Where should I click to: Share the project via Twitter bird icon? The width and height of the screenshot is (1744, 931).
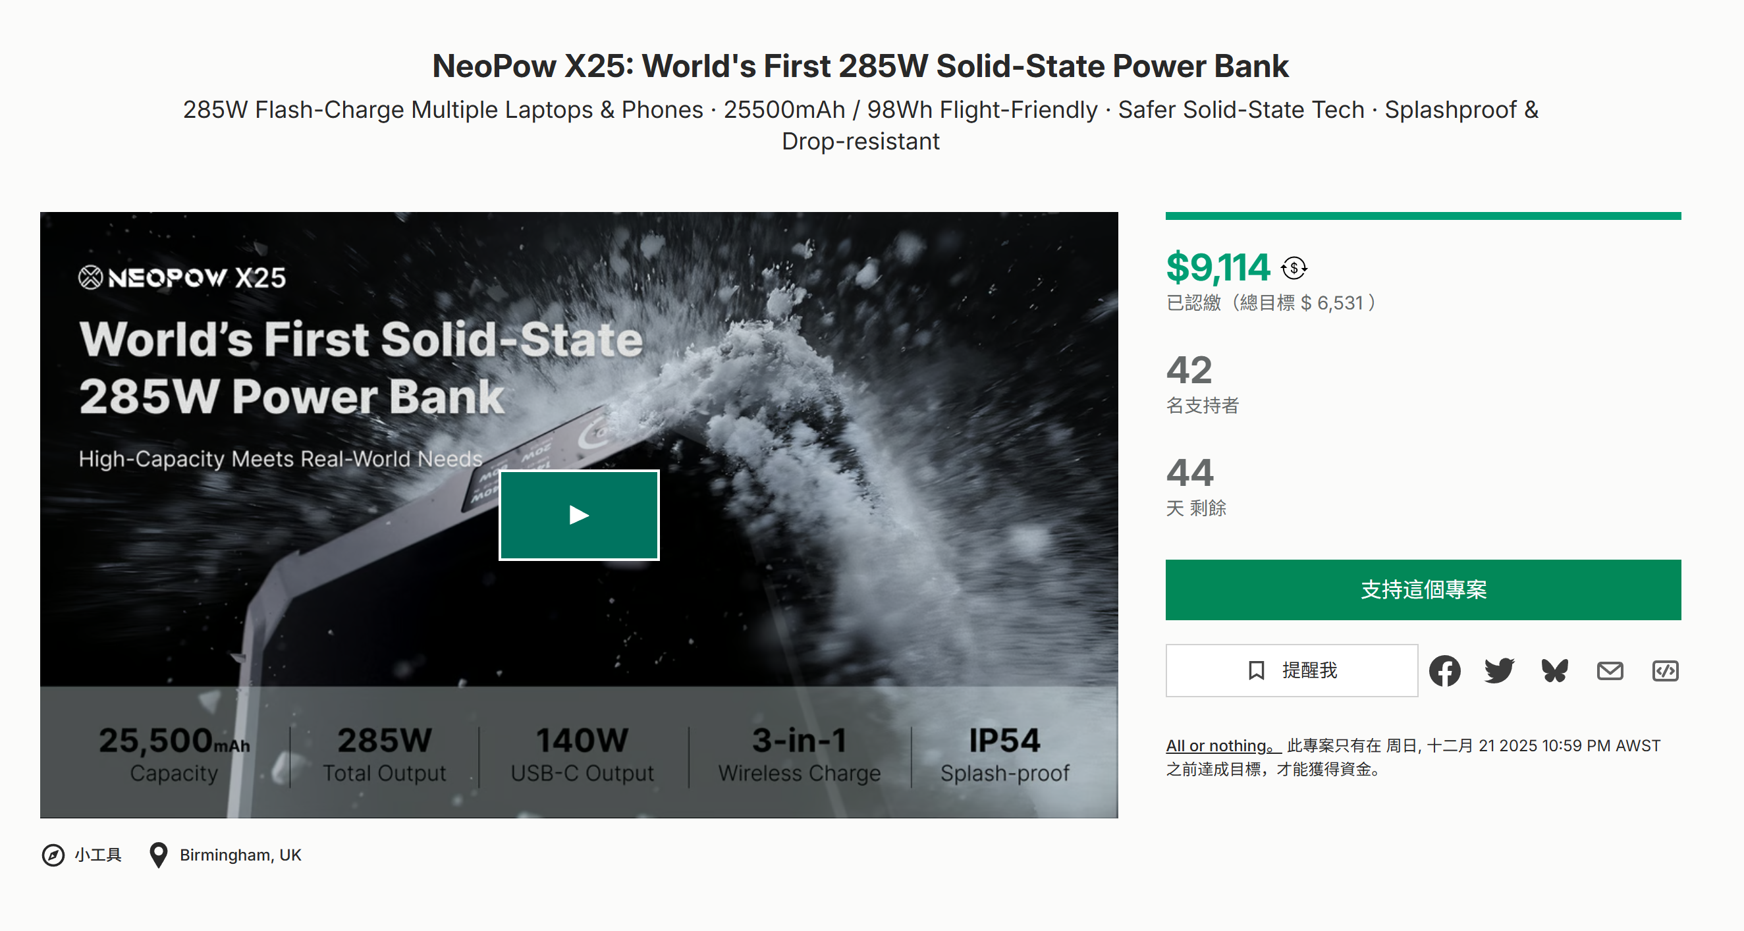coord(1499,670)
